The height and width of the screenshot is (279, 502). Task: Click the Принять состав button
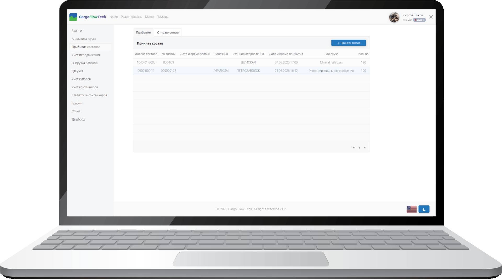tap(349, 43)
